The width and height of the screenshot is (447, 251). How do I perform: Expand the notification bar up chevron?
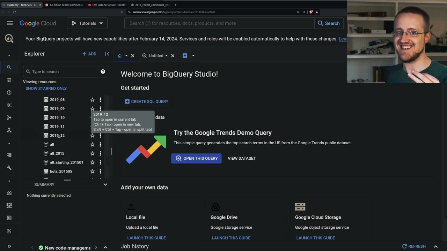[x=105, y=248]
